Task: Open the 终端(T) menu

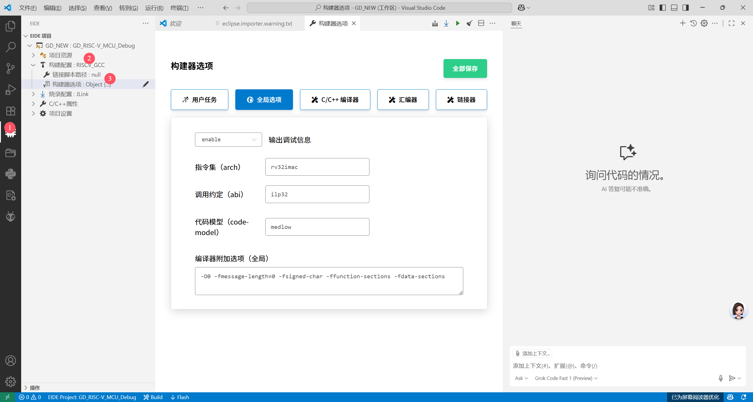Action: coord(179,8)
